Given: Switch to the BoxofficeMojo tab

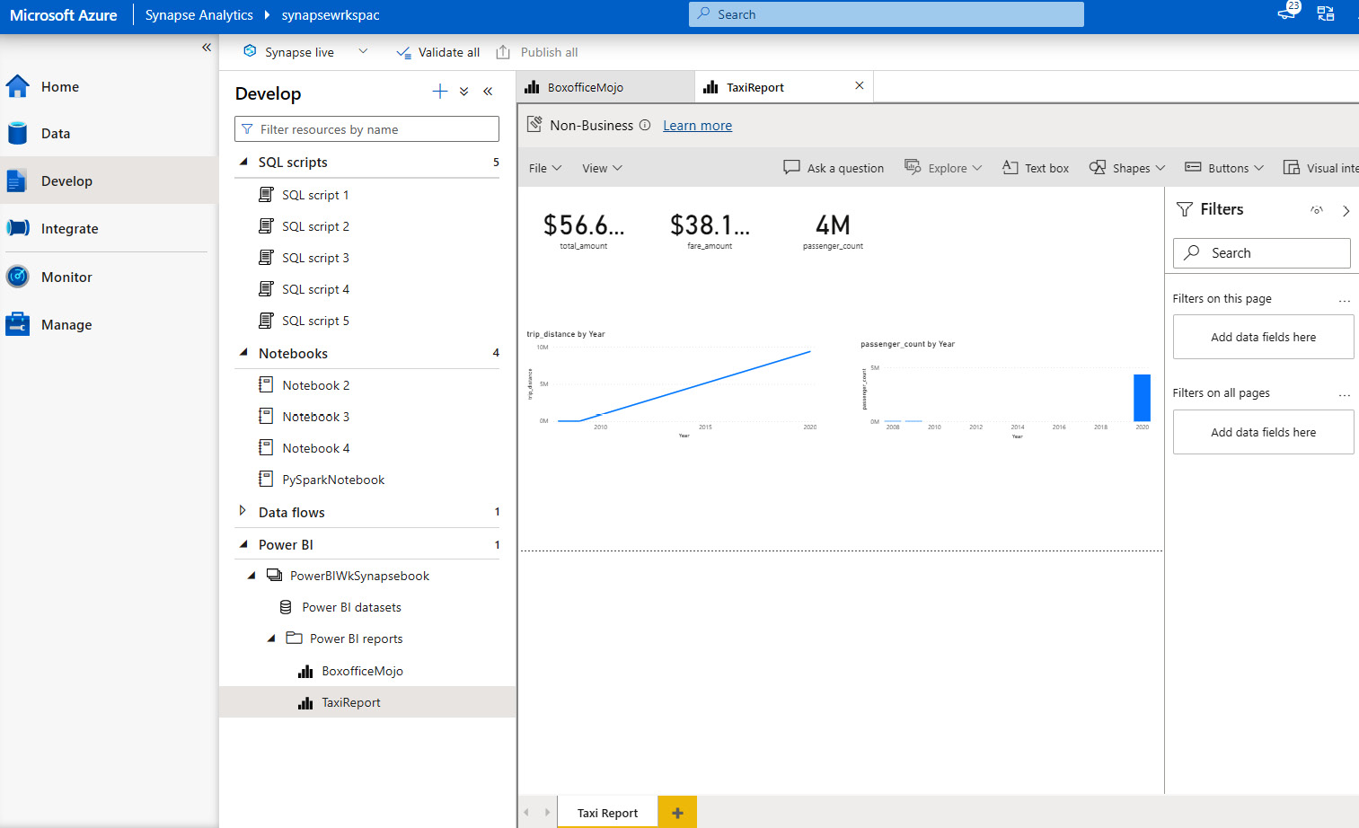Looking at the screenshot, I should coord(605,87).
